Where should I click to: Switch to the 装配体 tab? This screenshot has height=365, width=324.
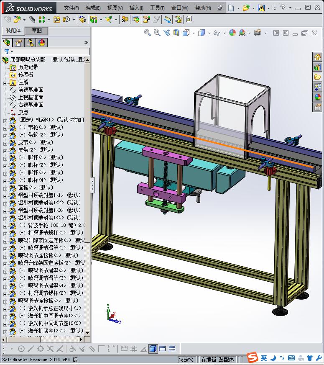click(x=13, y=31)
